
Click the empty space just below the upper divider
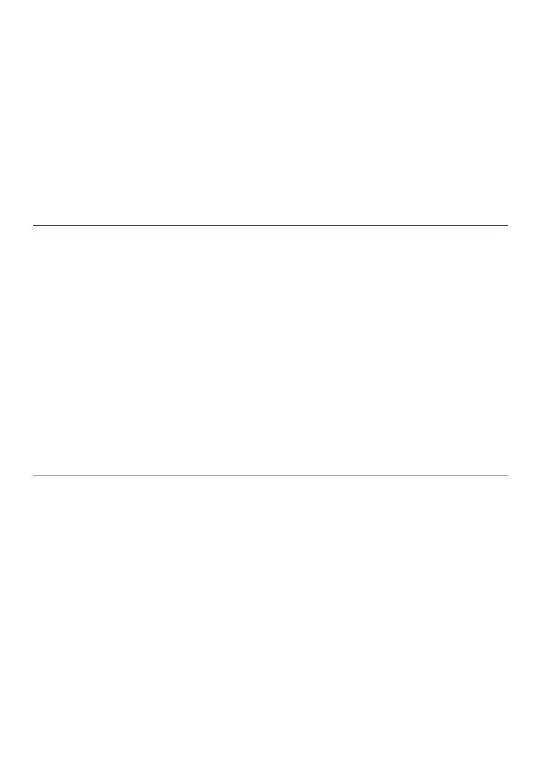pyautogui.click(x=270, y=233)
